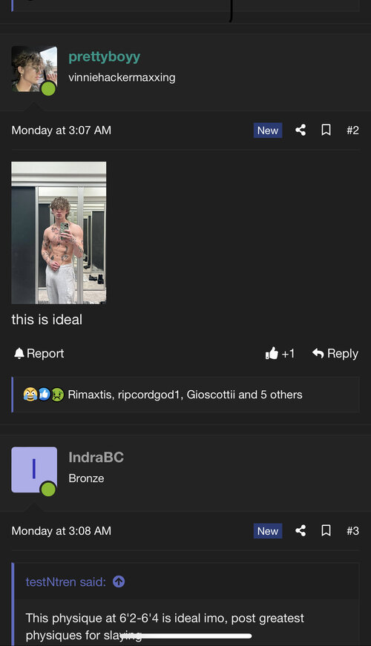Open post #2 permalink number
The image size is (371, 646).
pos(352,131)
